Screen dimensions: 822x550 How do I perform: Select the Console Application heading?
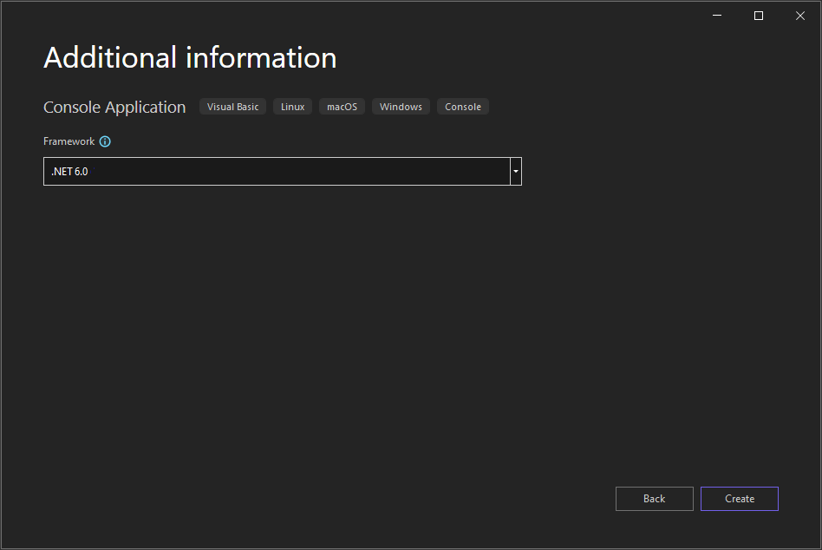[114, 107]
